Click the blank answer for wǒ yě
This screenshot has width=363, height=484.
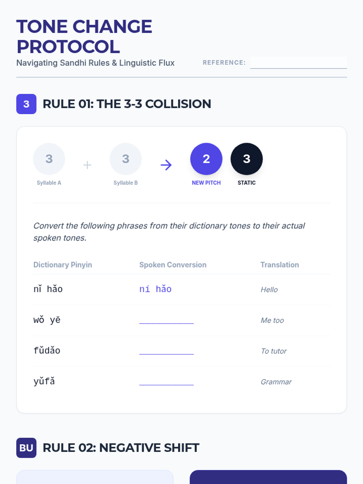pyautogui.click(x=166, y=320)
